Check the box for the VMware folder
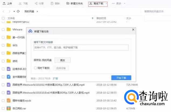171x112 pixels. point(3,29)
